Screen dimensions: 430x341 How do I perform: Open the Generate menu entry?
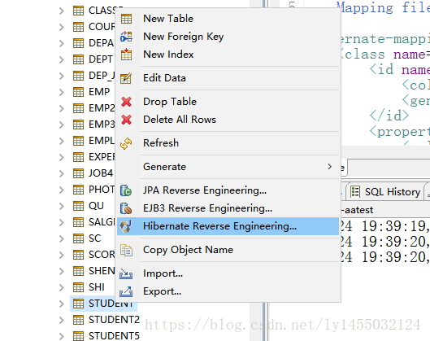[228, 167]
